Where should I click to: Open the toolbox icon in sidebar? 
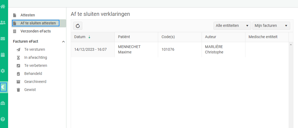coord(3,103)
